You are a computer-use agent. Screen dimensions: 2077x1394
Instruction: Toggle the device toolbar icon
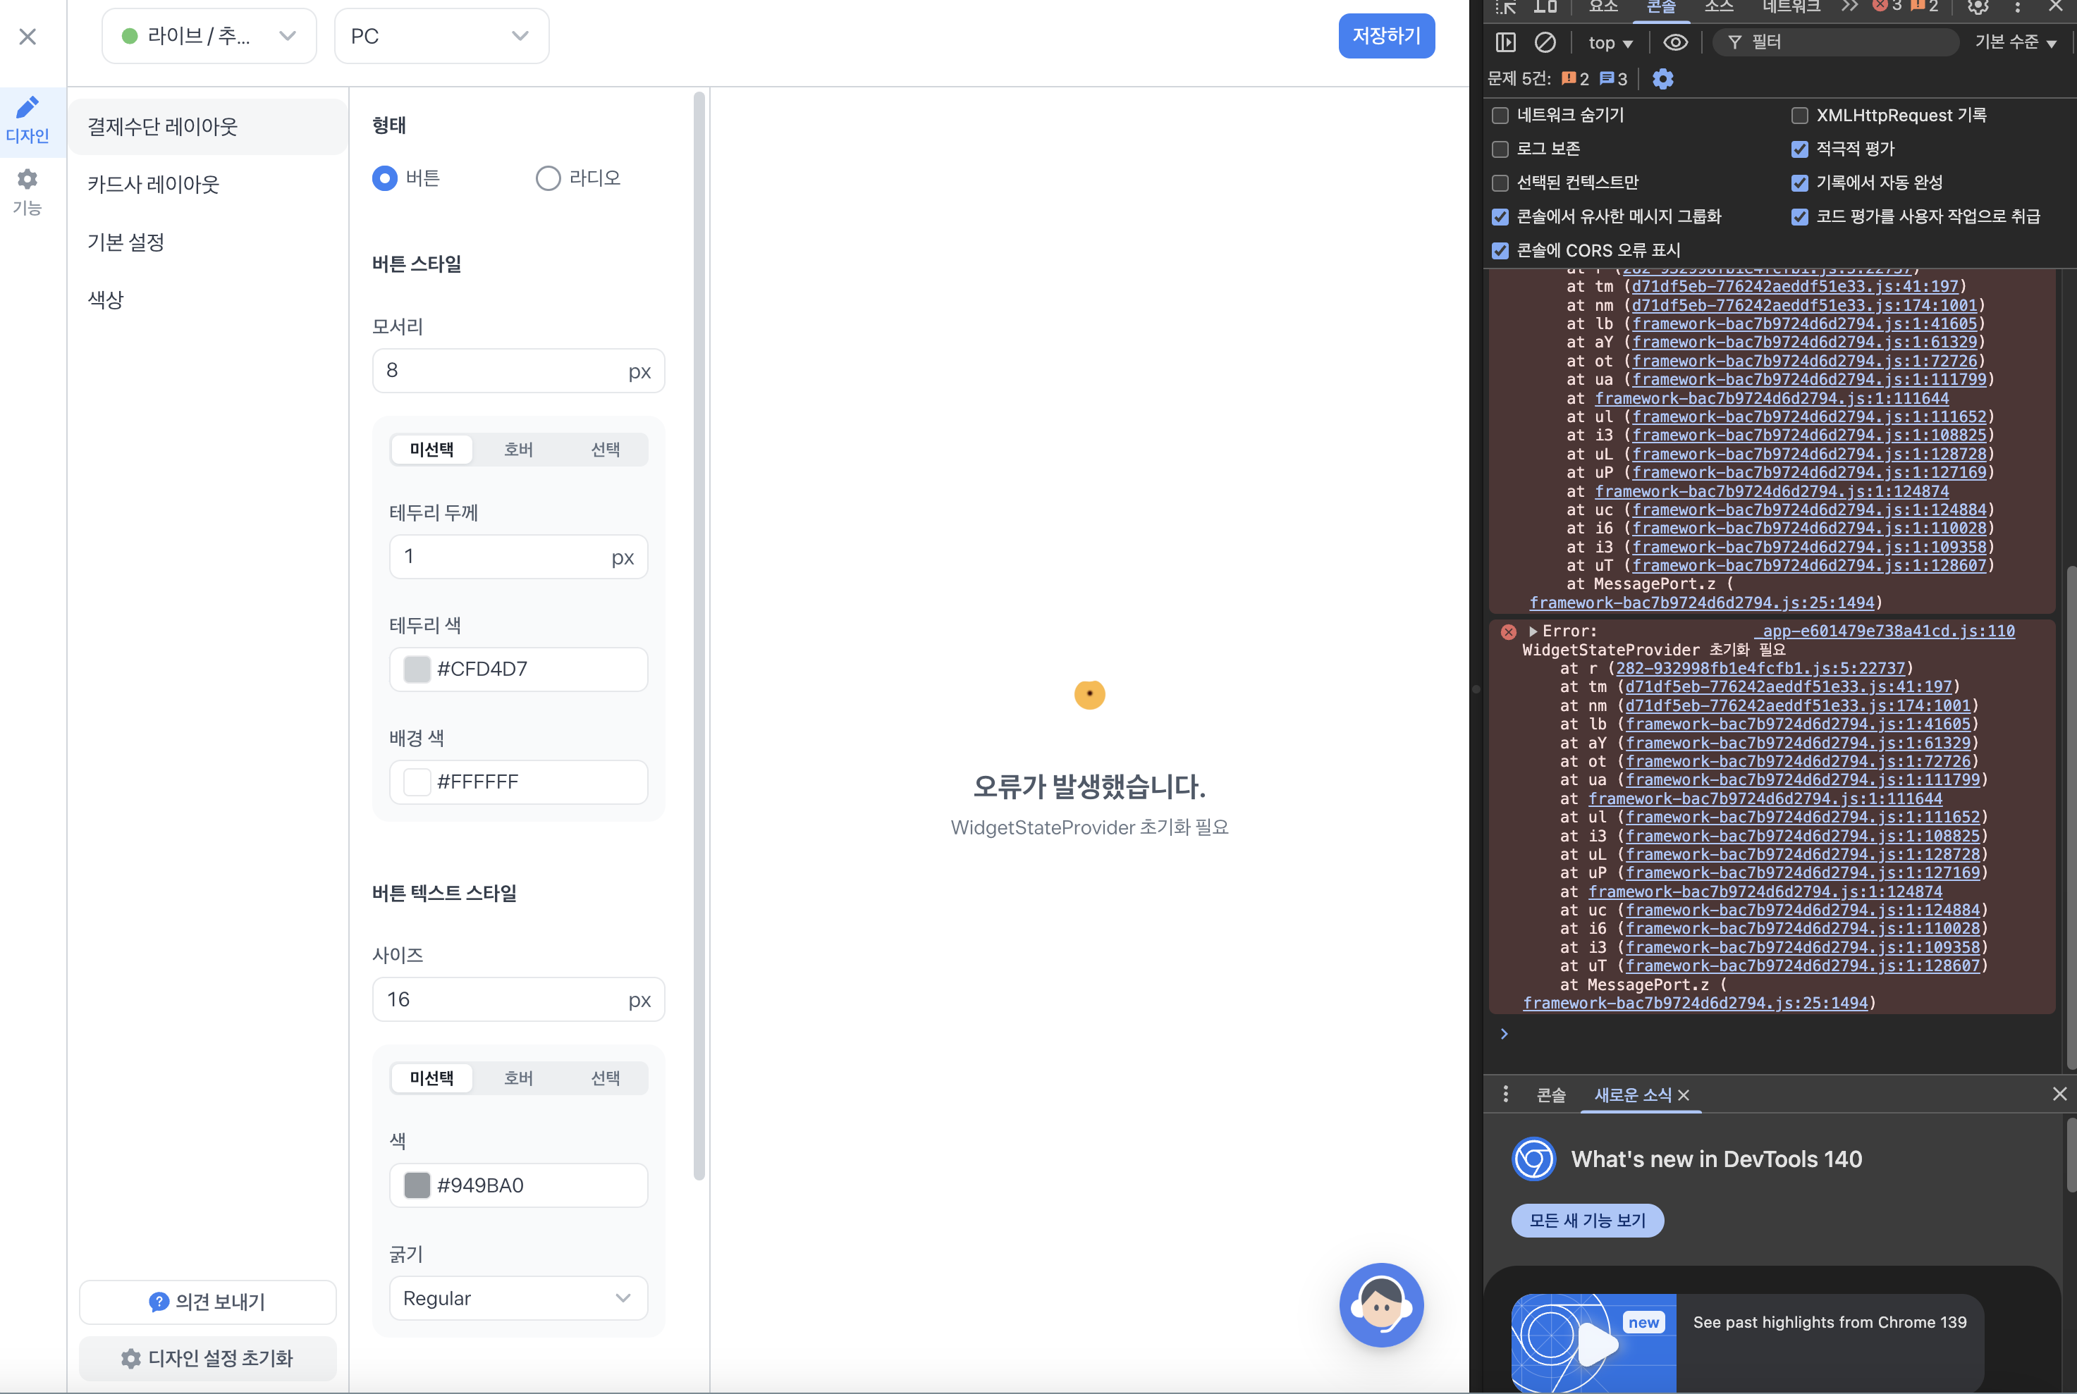[x=1545, y=7]
